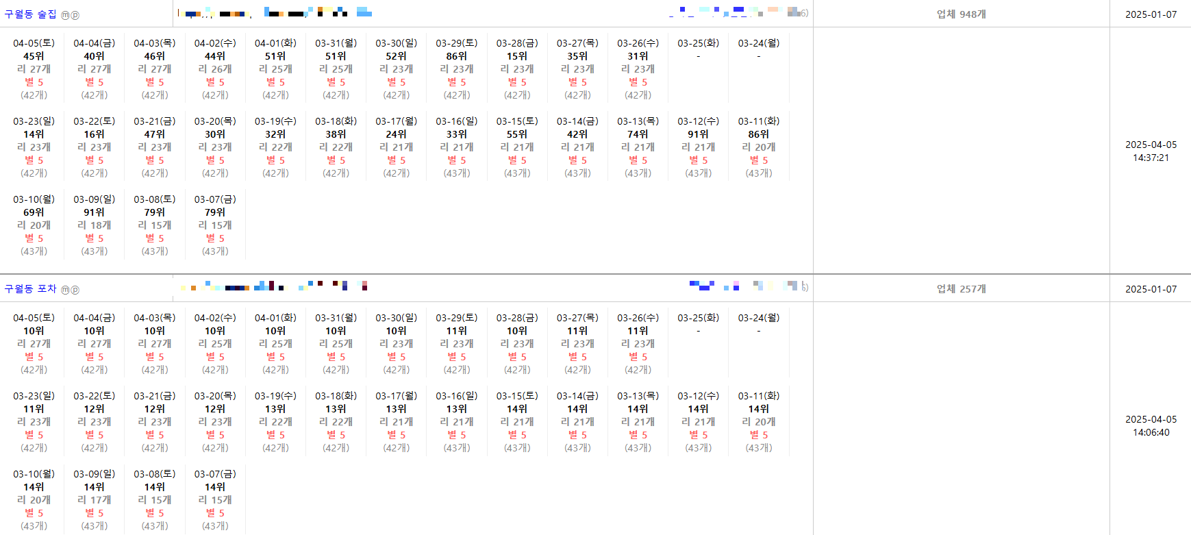Select the 40위 rank value
This screenshot has height=535, width=1191.
95,56
